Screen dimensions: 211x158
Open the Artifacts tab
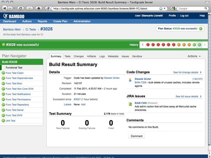(91, 56)
